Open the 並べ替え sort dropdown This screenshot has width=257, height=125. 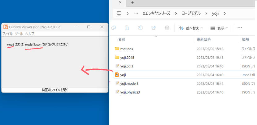click(191, 28)
